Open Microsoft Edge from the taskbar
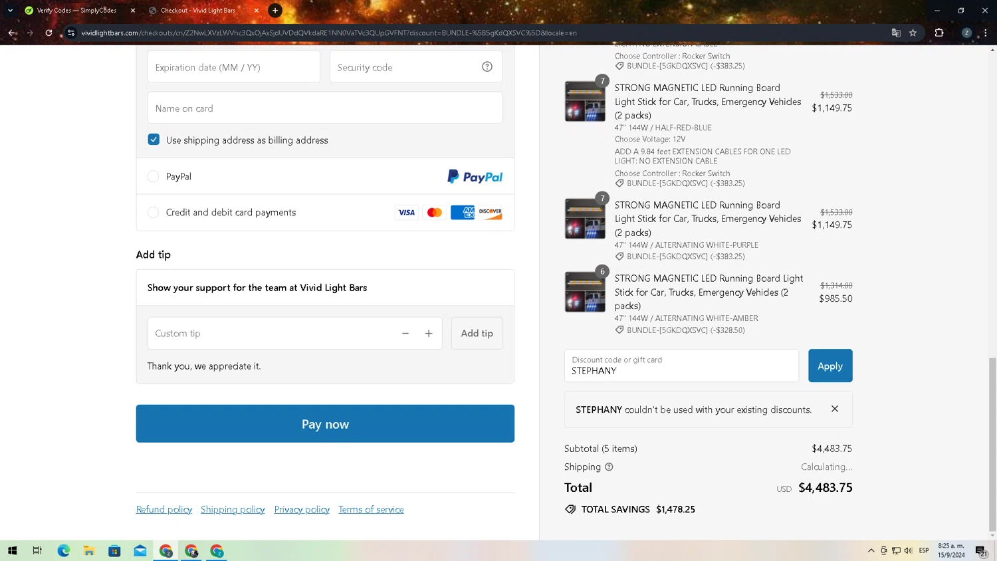This screenshot has height=561, width=997. 63,550
